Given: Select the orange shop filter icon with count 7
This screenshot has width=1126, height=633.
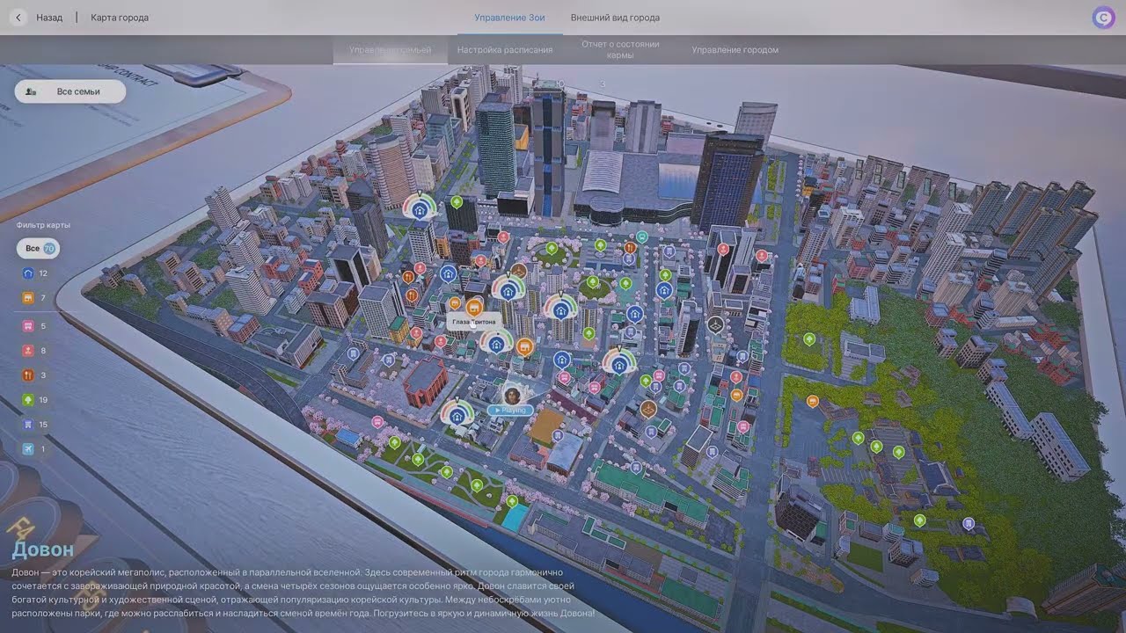Looking at the screenshot, I should pos(28,298).
